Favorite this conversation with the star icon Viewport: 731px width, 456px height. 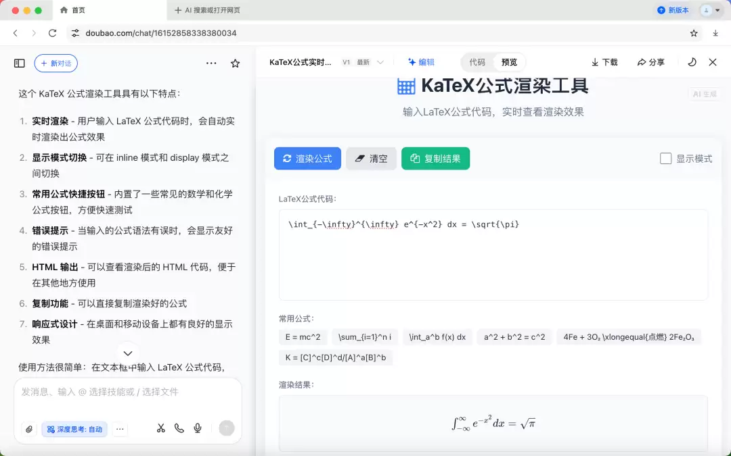click(x=235, y=64)
